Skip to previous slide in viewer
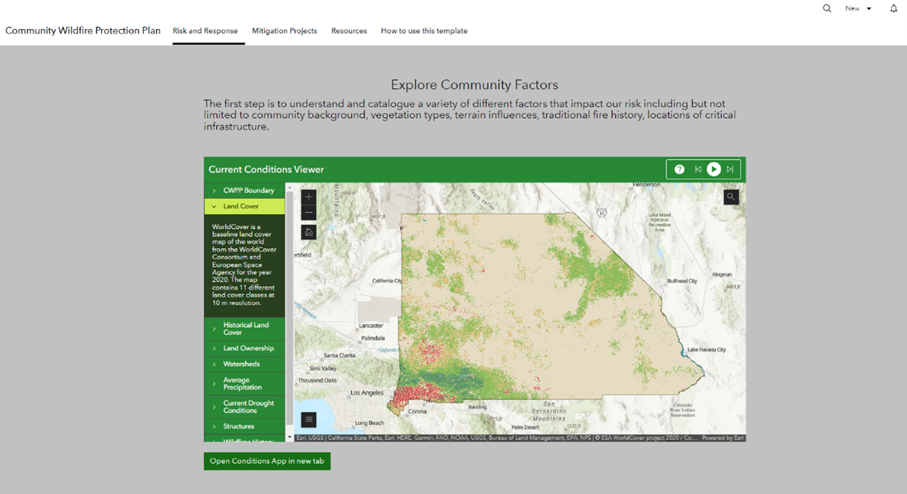Viewport: 907px width, 494px height. (x=698, y=169)
